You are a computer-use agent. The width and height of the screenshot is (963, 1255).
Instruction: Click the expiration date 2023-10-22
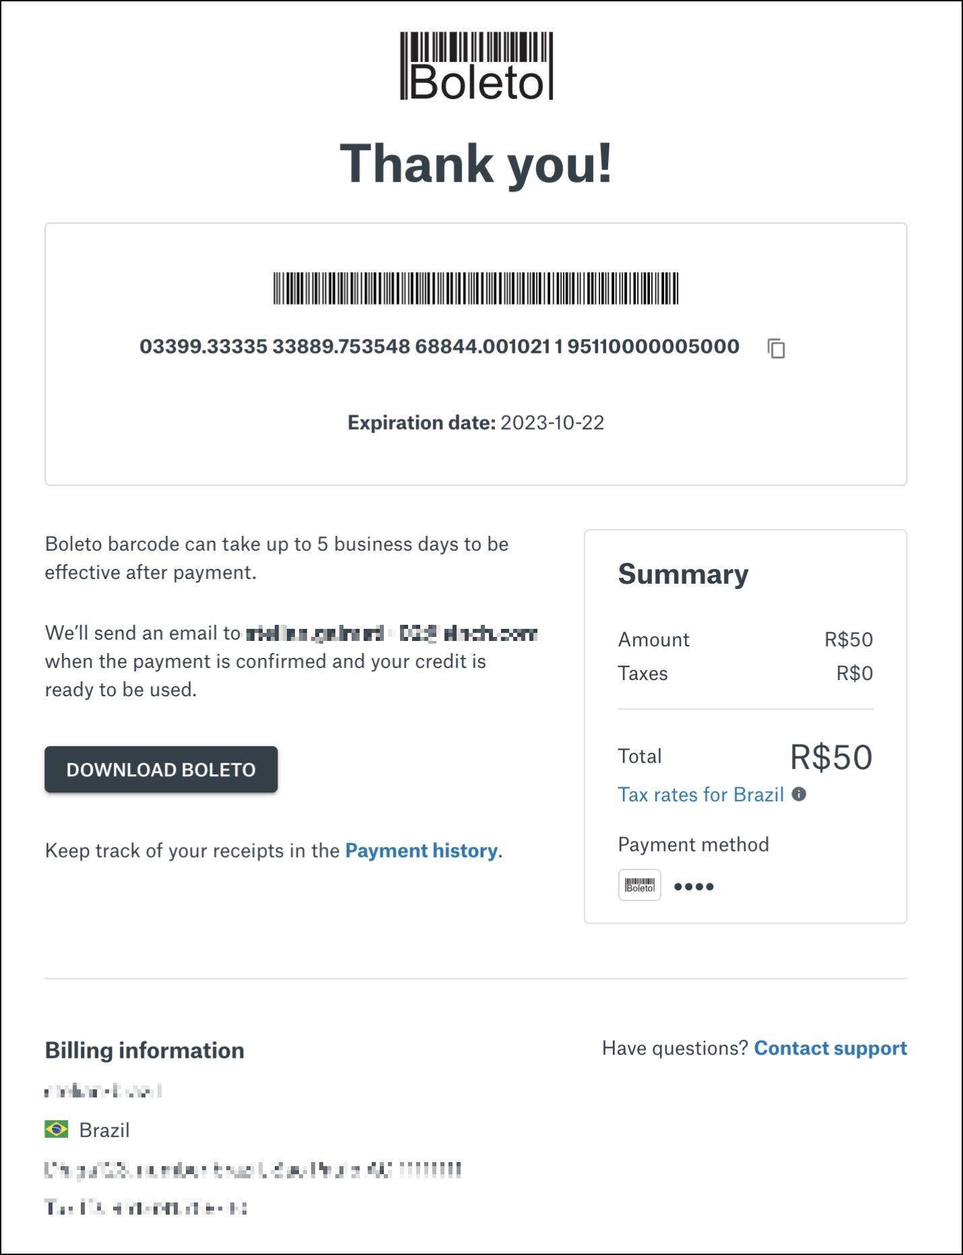point(554,423)
